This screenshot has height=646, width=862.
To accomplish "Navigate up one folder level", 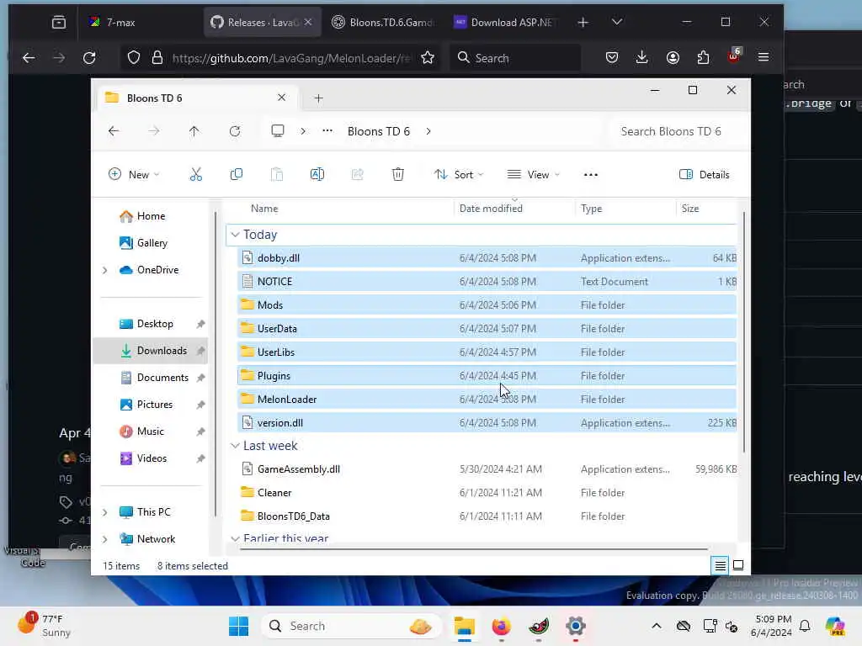I will [x=194, y=131].
